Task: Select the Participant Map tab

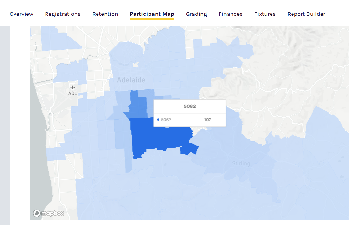Action: [x=152, y=14]
